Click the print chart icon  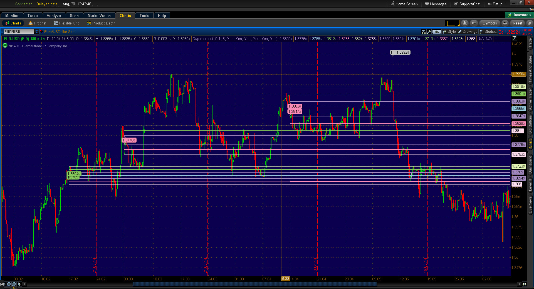click(505, 23)
